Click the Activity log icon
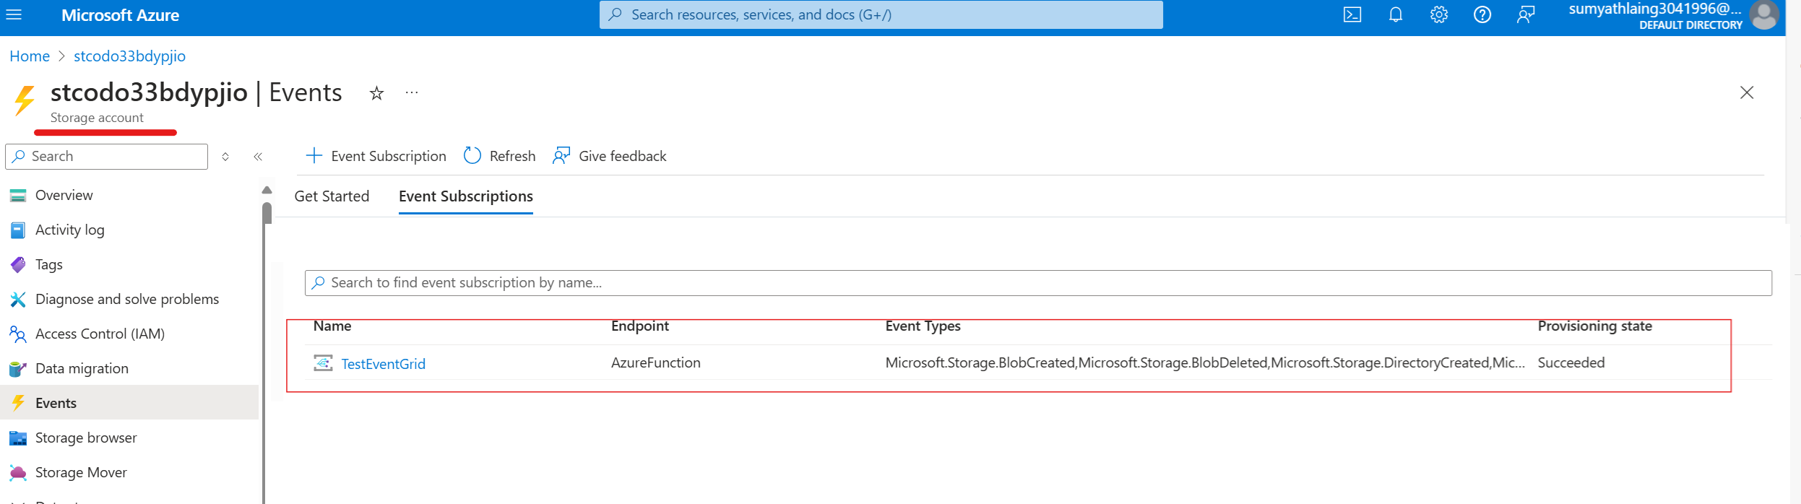 pos(18,230)
